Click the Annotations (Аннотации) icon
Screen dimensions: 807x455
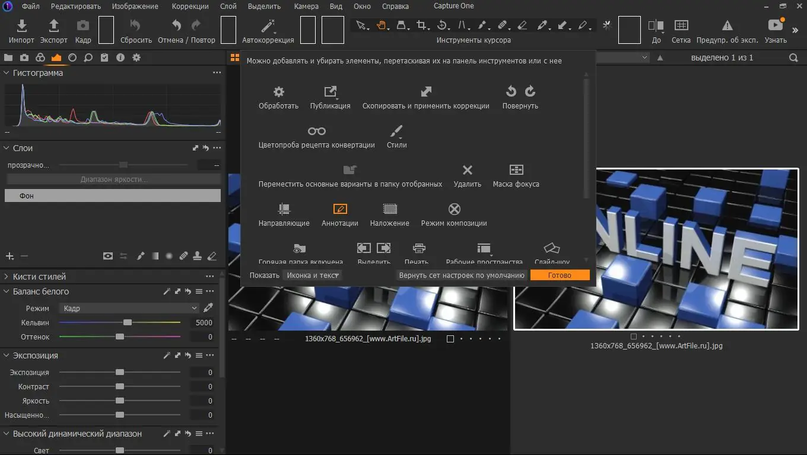340,209
